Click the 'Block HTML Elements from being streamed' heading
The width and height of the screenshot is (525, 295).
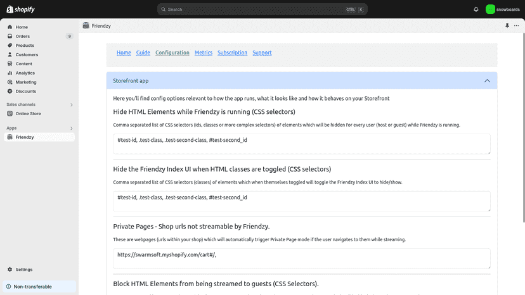(x=216, y=284)
